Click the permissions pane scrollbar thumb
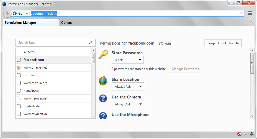Viewport: 257px width, 139px height. [252, 63]
